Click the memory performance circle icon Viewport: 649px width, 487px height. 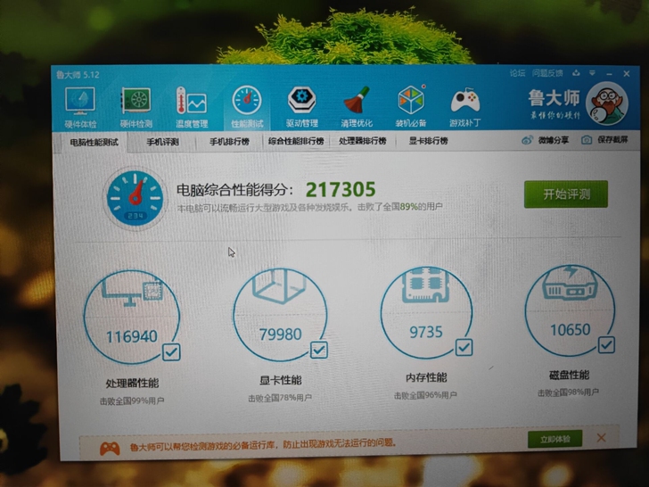(426, 312)
